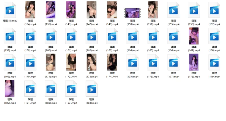Select the (159).mp4 video file icon
226x121 pixels.
point(30,36)
